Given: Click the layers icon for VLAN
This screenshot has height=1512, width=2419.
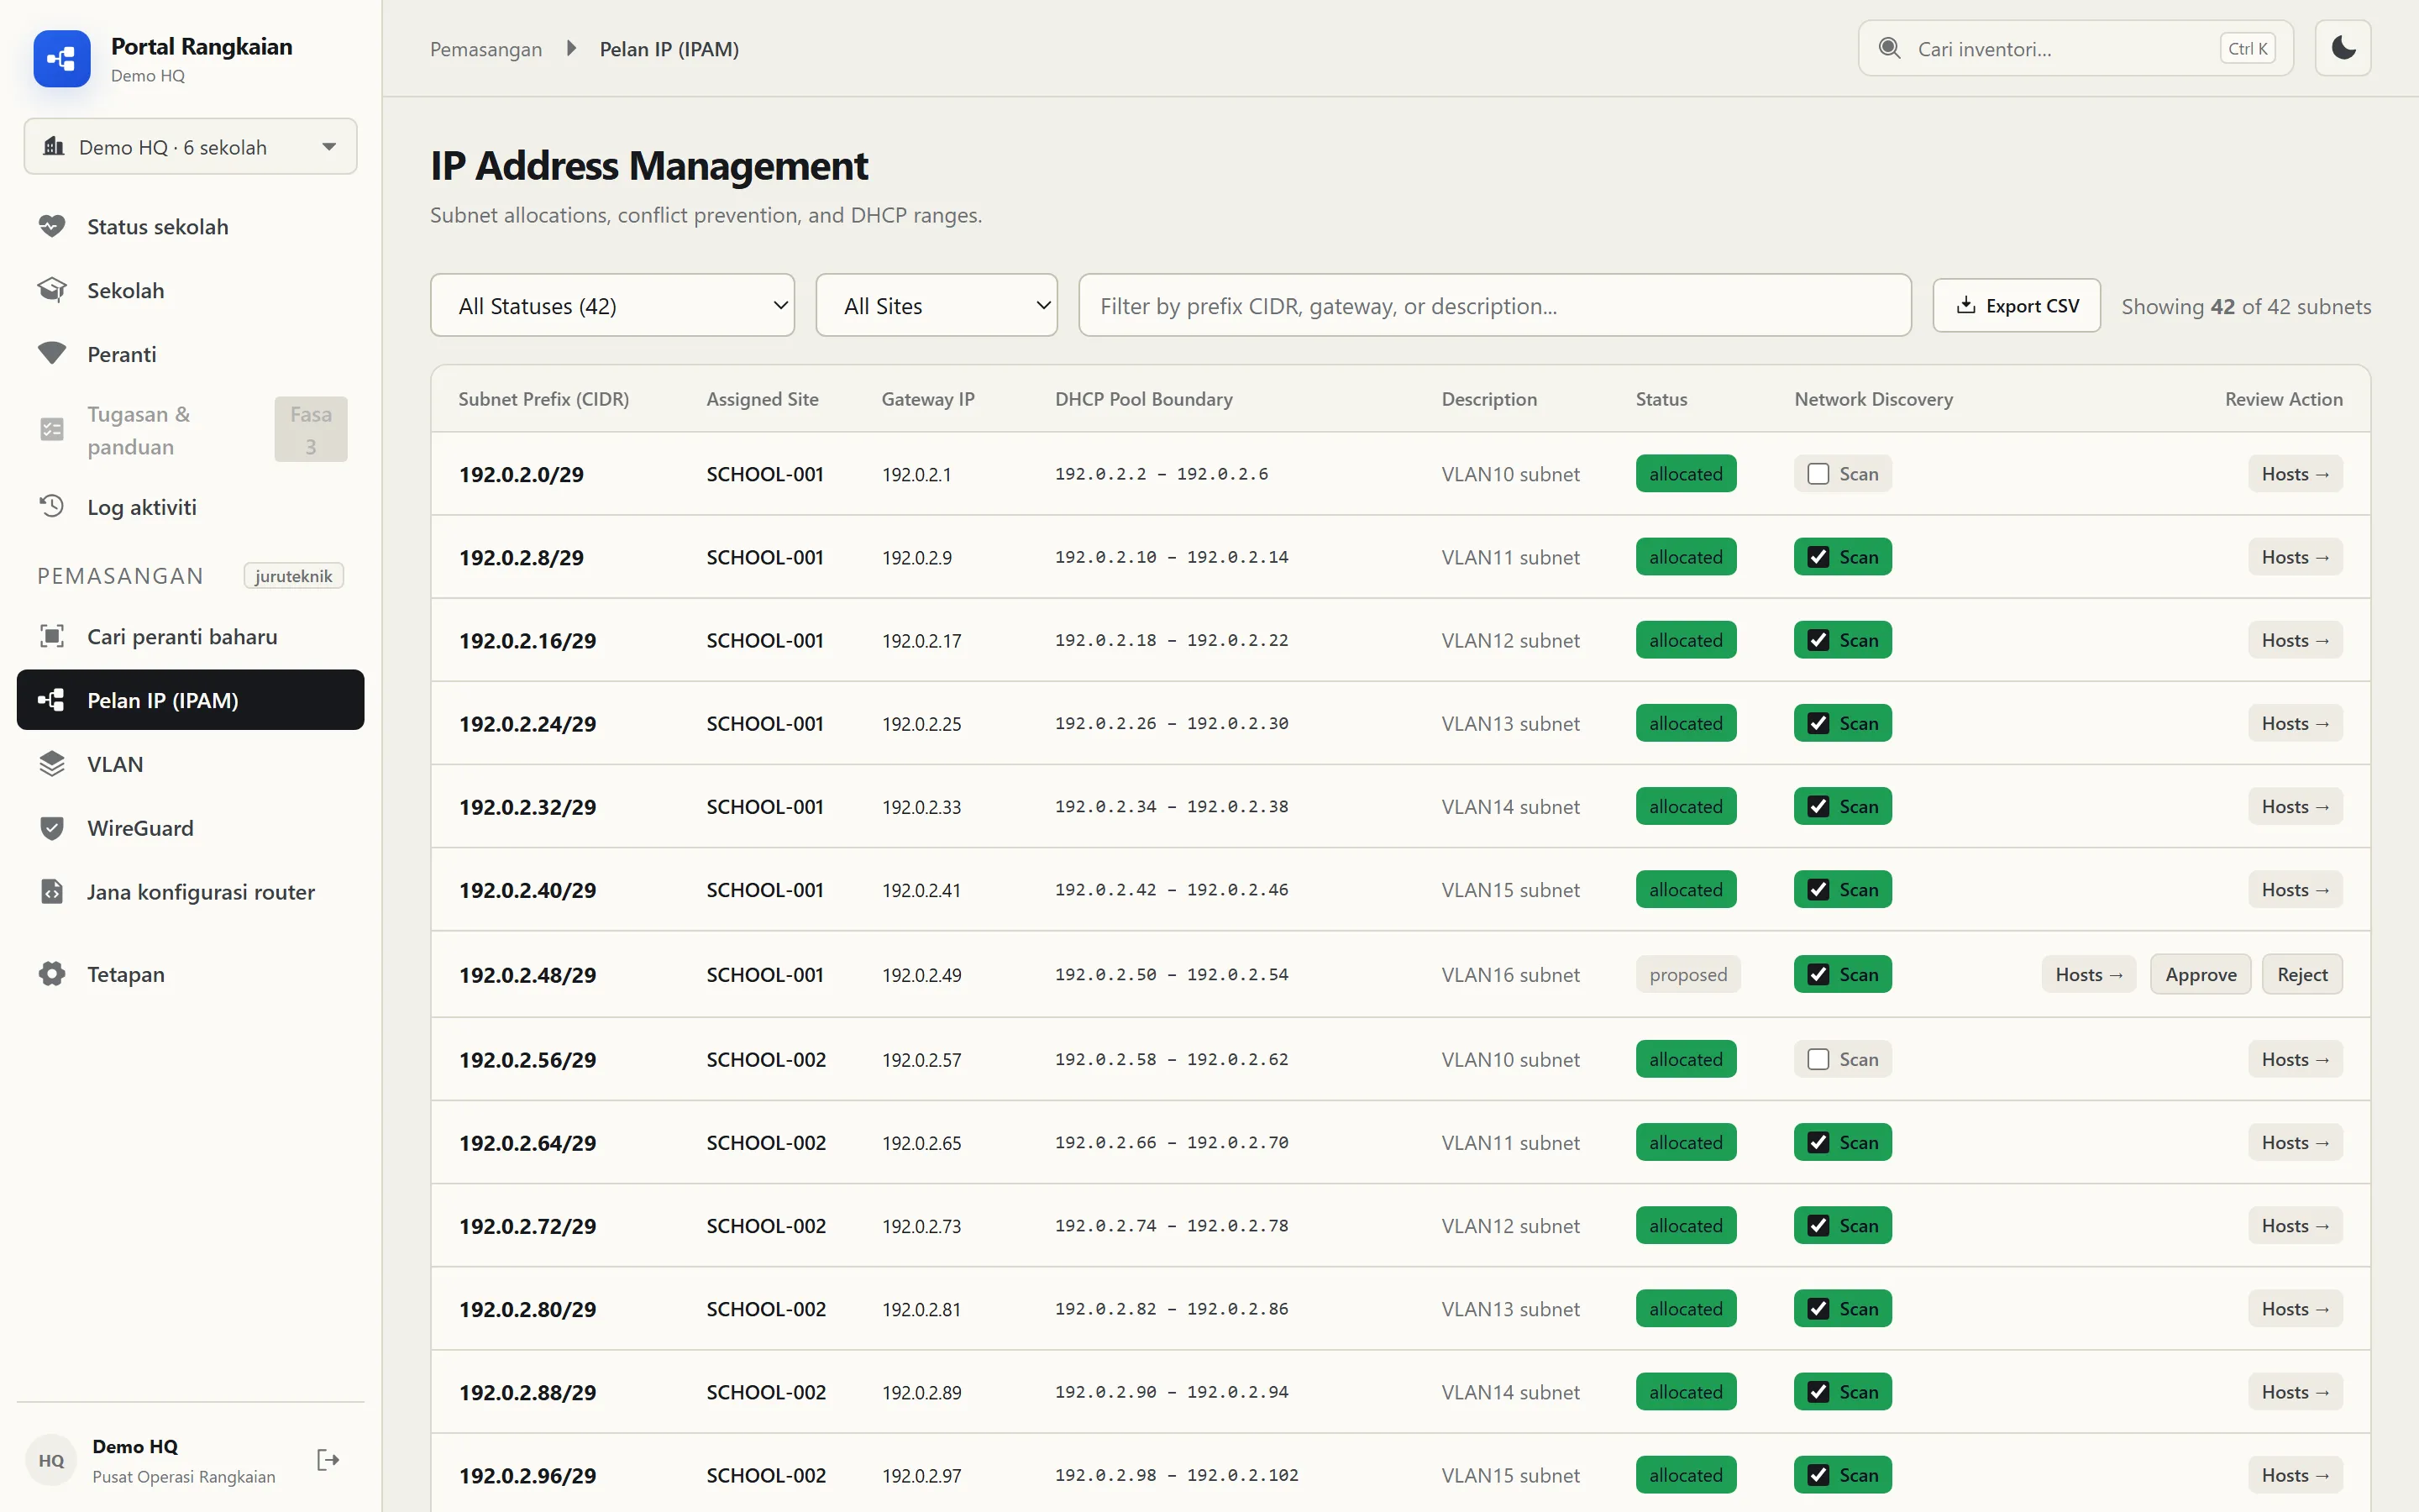Looking at the screenshot, I should pos(52,764).
